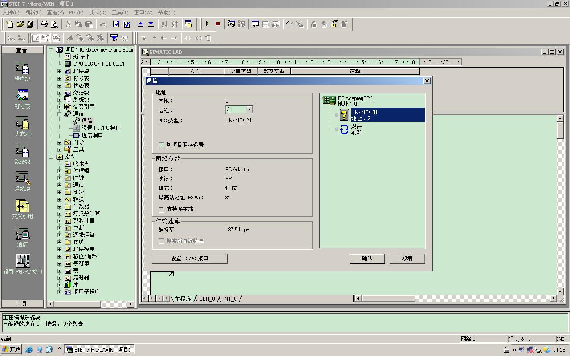This screenshot has width=570, height=356.
Task: Enable the 随项目保存设置 checkbox
Action: coord(161,145)
